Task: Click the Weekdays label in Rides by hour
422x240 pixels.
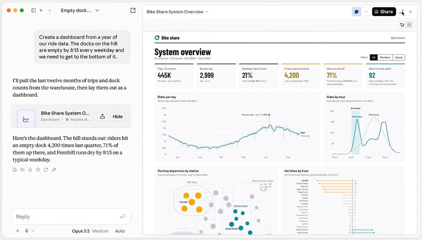Action: [357, 117]
